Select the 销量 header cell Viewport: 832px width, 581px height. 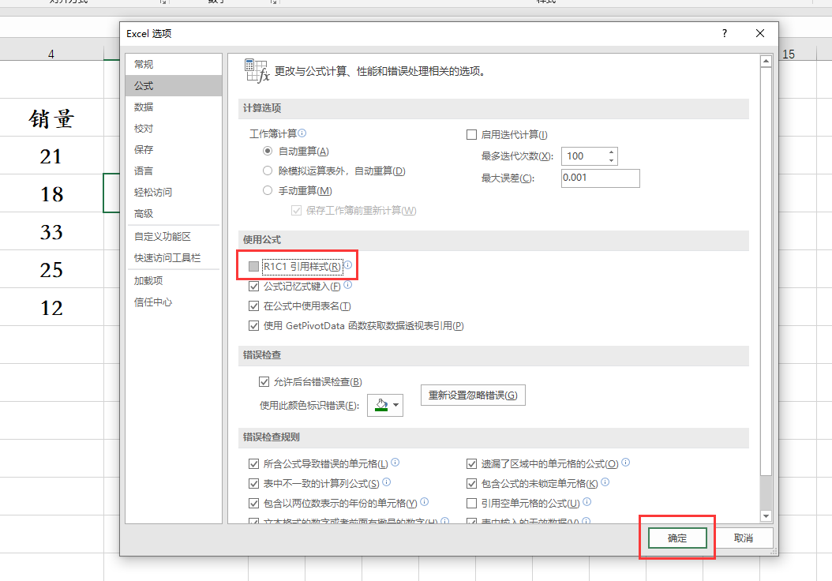click(51, 118)
